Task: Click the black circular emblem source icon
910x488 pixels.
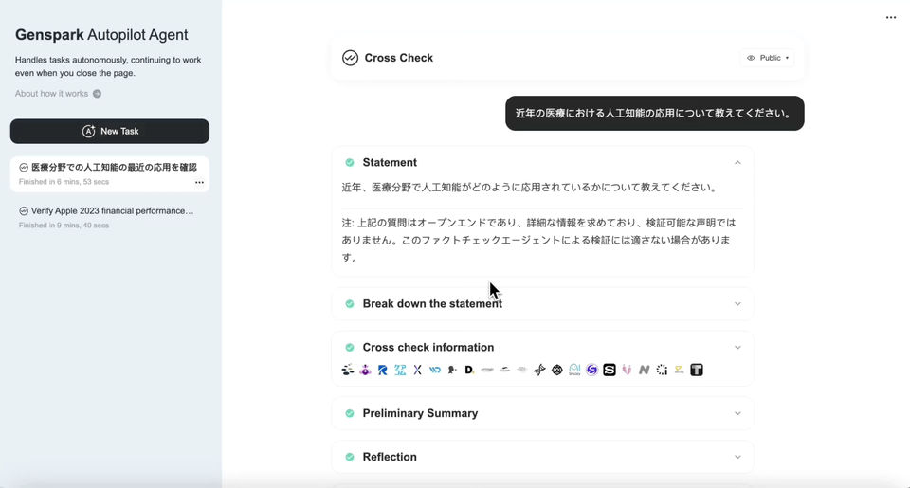Action: click(557, 370)
